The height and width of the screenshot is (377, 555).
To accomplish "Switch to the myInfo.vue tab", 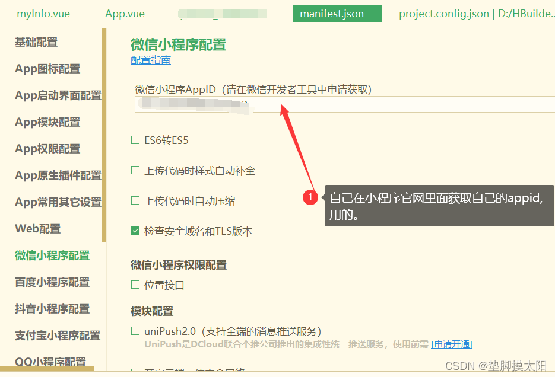I will (43, 14).
